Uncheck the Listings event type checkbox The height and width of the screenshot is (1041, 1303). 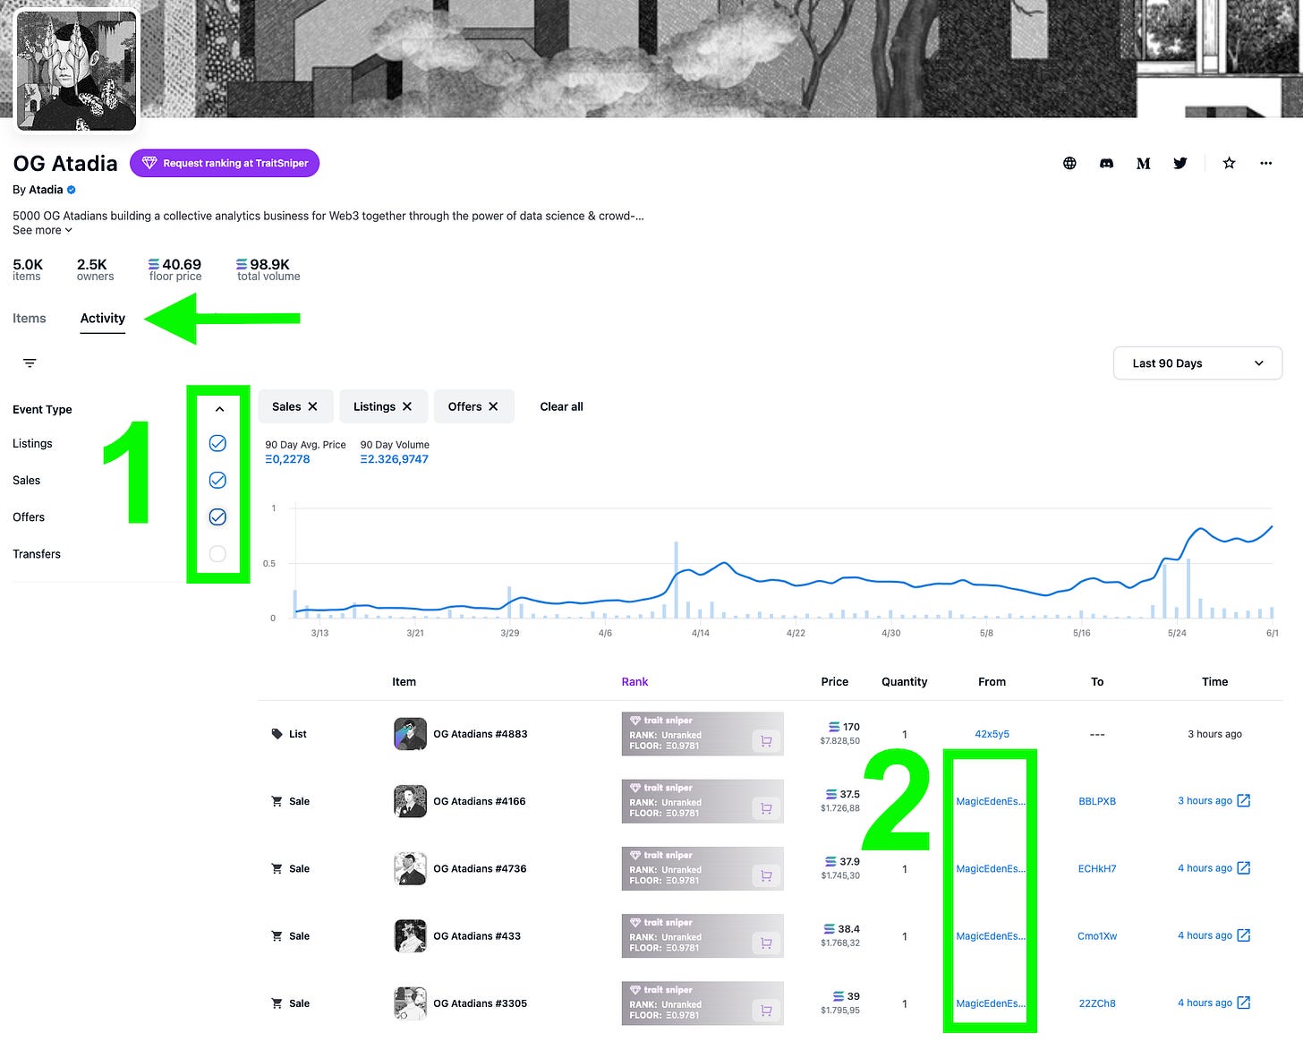(x=217, y=443)
